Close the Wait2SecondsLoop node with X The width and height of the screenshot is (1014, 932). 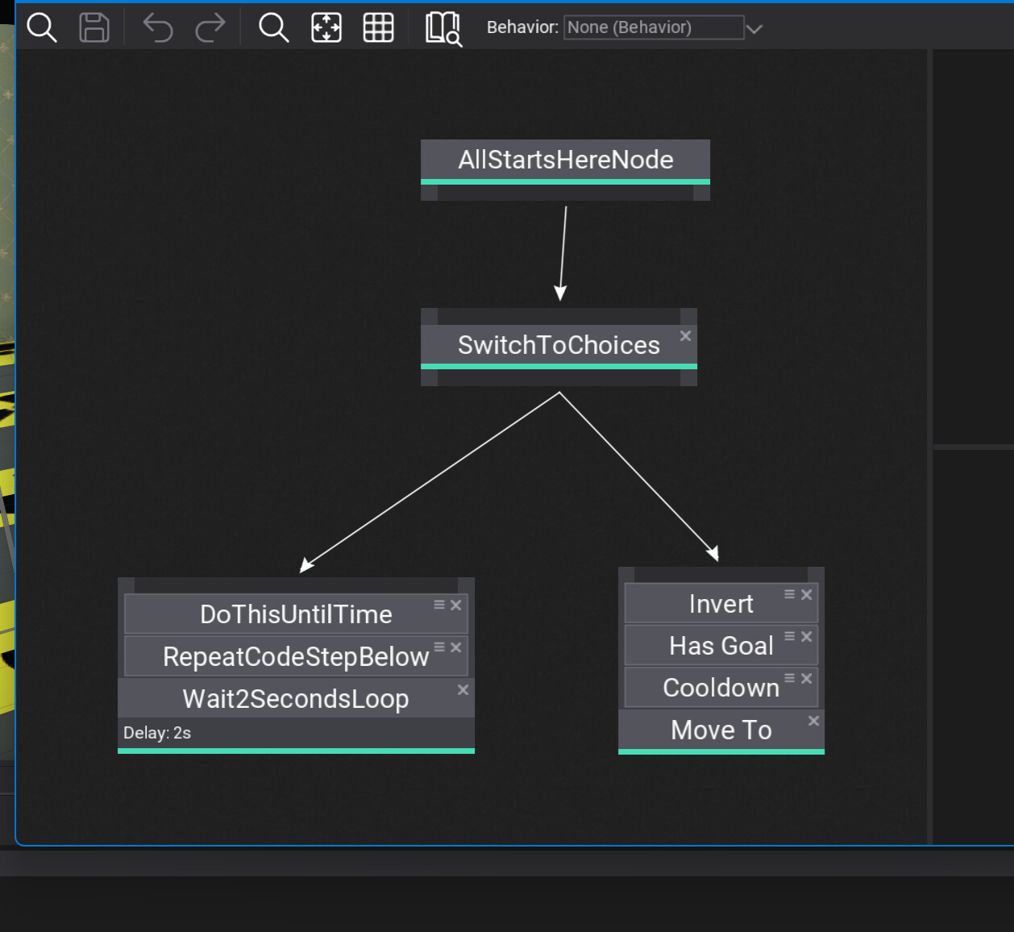coord(463,689)
